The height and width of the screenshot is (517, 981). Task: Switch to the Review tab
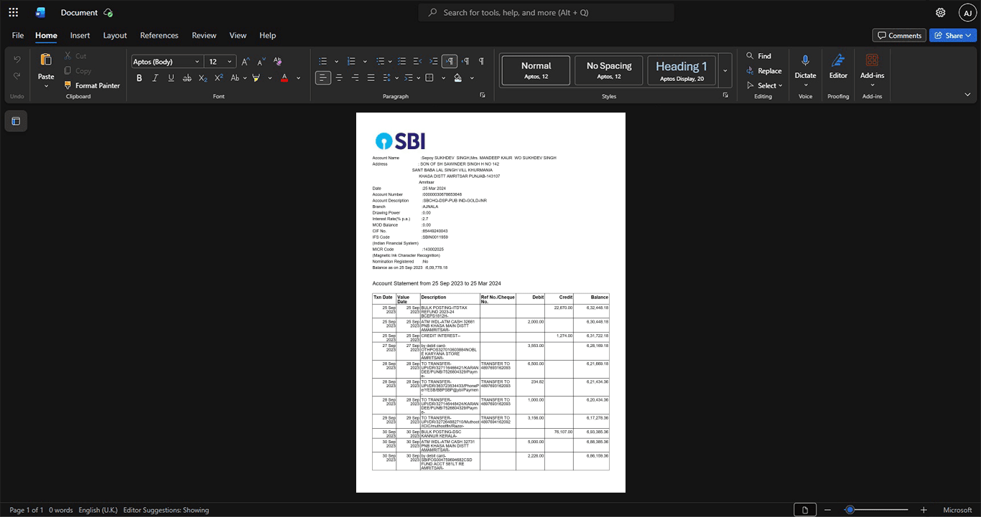click(x=204, y=35)
